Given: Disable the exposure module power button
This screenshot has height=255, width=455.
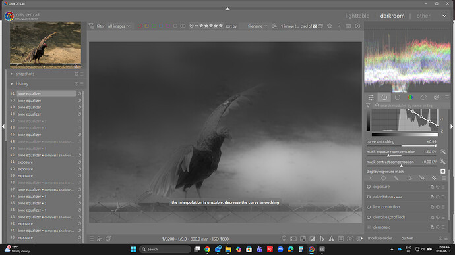Looking at the screenshot, I should coord(369,187).
